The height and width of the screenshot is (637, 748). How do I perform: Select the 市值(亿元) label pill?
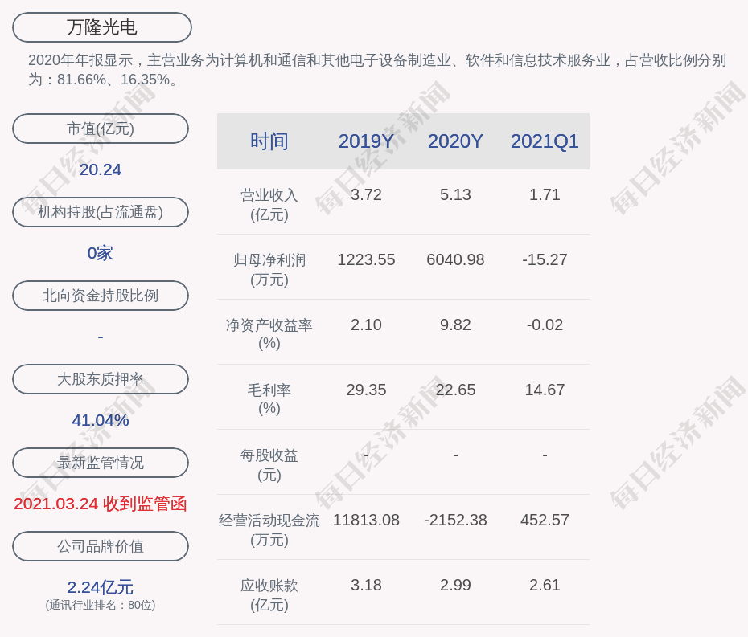101,129
